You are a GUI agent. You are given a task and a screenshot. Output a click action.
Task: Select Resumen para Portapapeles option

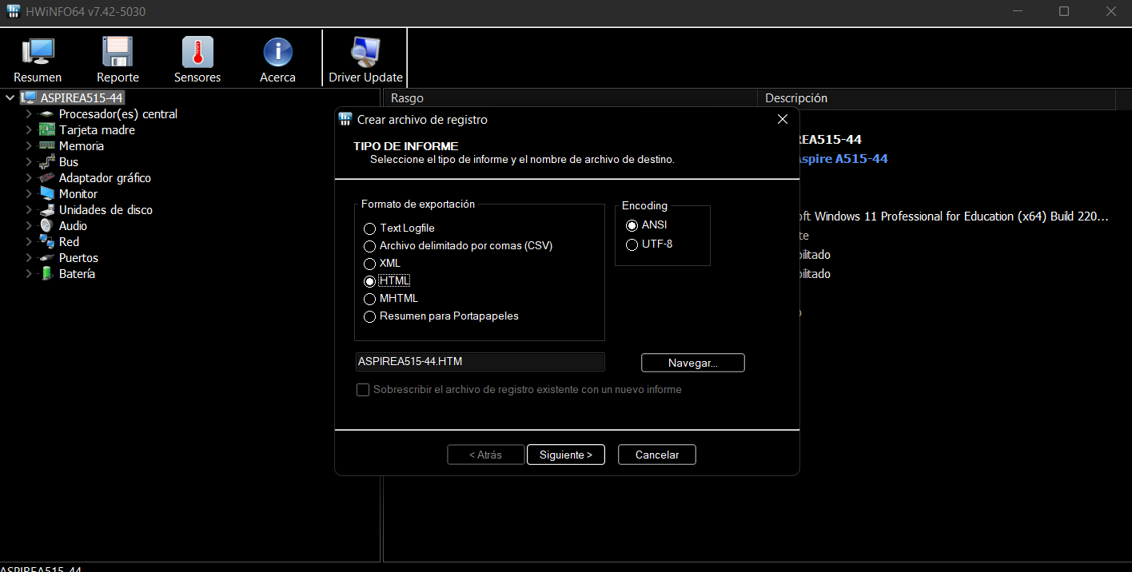coord(369,317)
